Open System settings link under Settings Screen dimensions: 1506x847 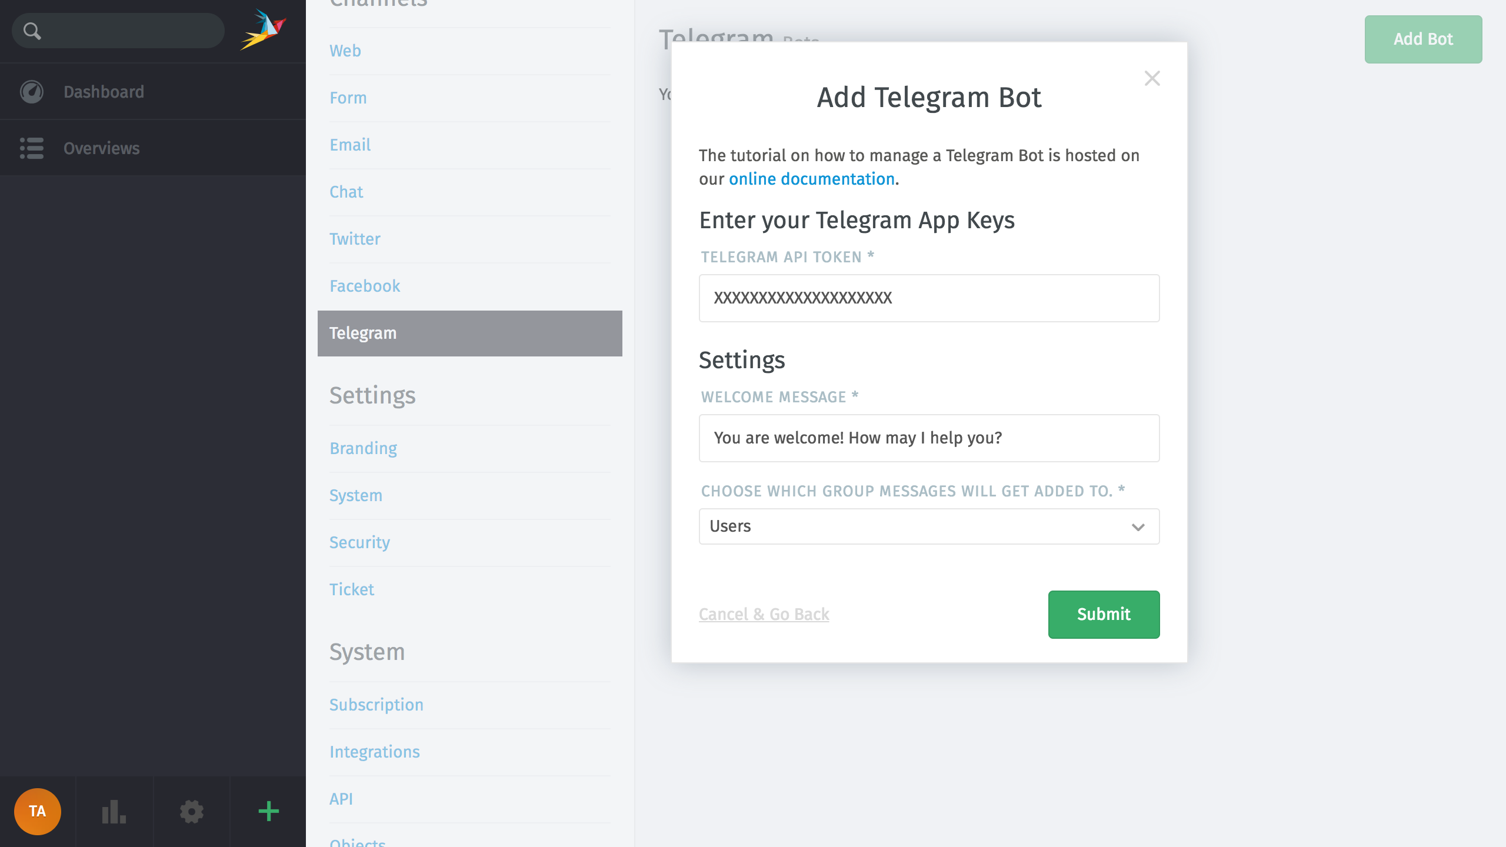[356, 495]
